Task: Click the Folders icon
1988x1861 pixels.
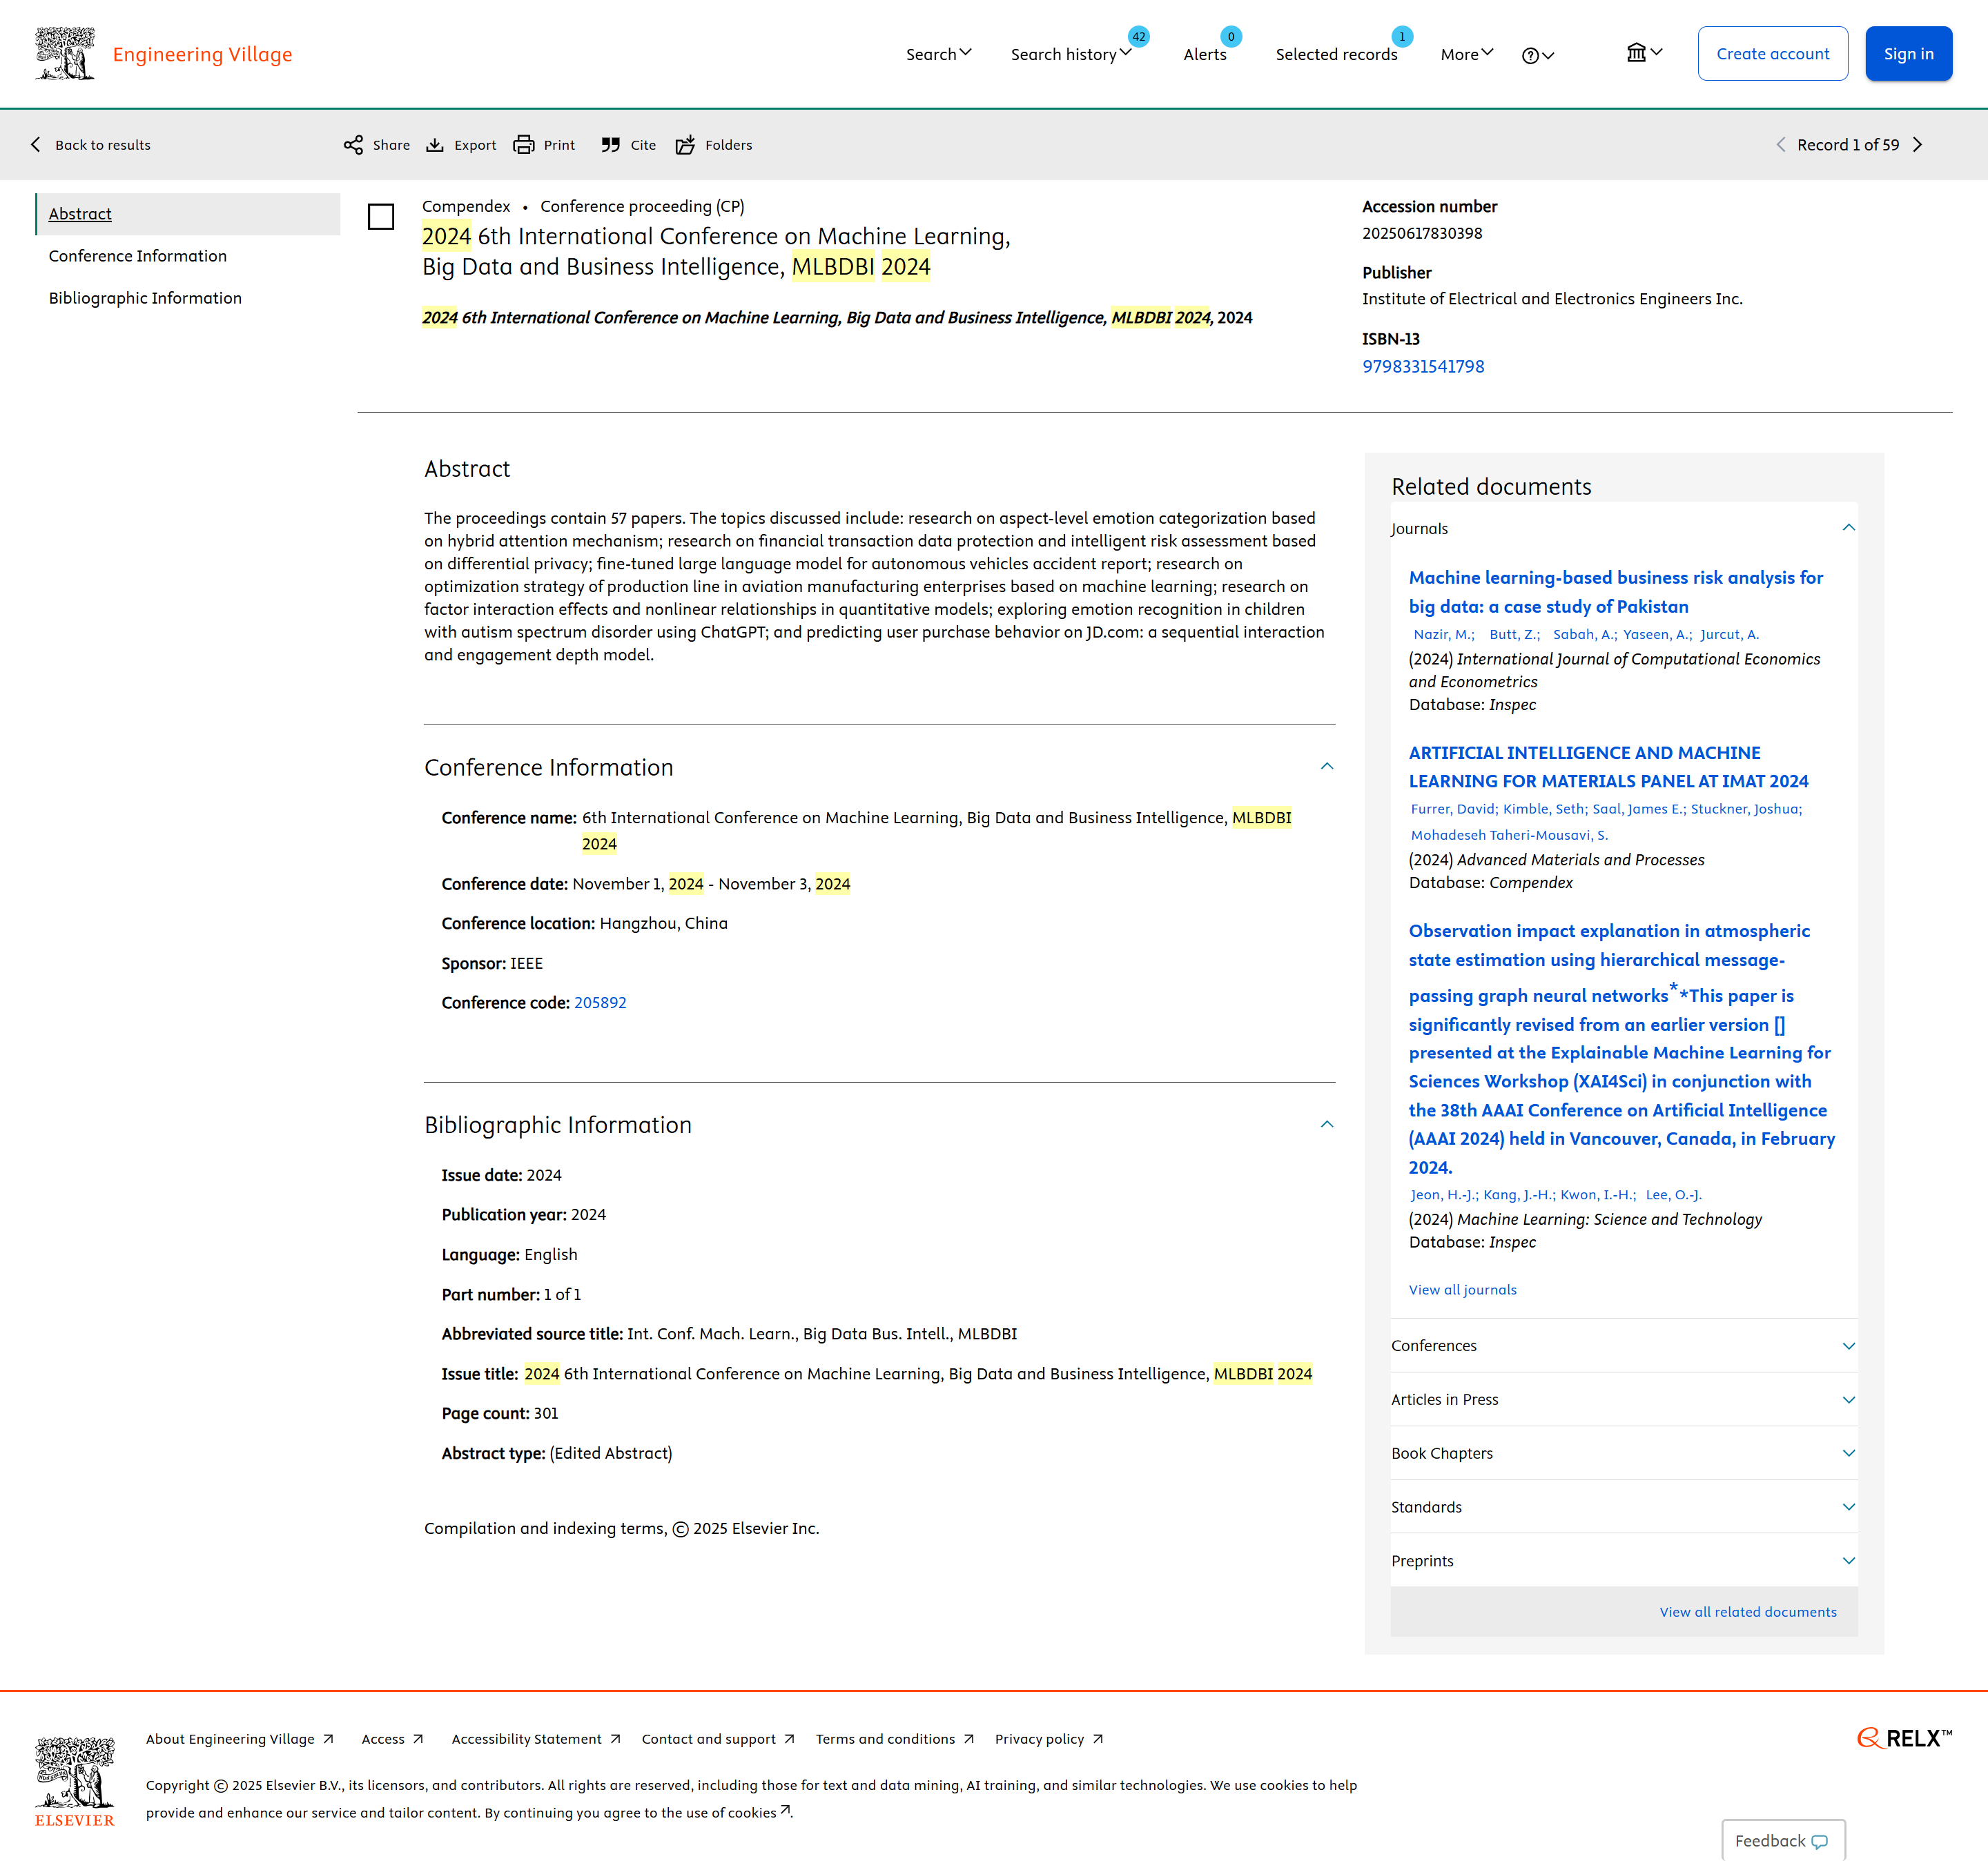Action: point(685,145)
